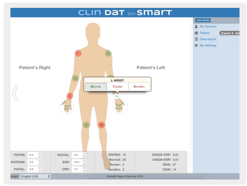Screen dimensions: 247x186
Task: Click the John Smith user badge
Action: (203, 20)
